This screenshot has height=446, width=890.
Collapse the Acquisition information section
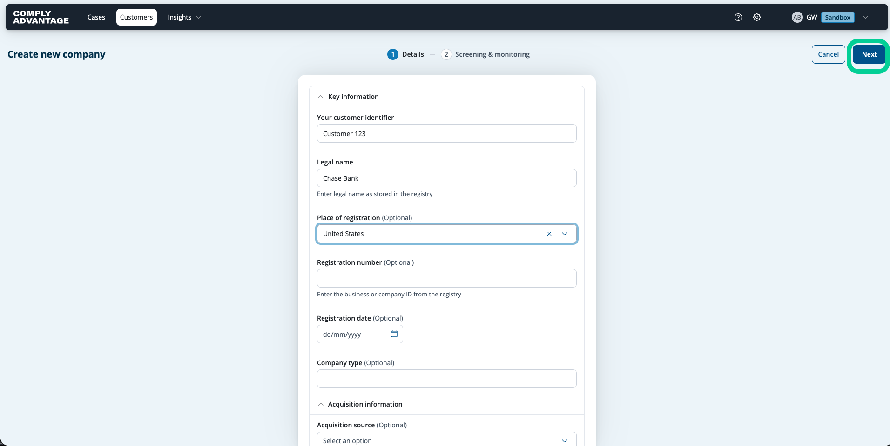(x=321, y=404)
